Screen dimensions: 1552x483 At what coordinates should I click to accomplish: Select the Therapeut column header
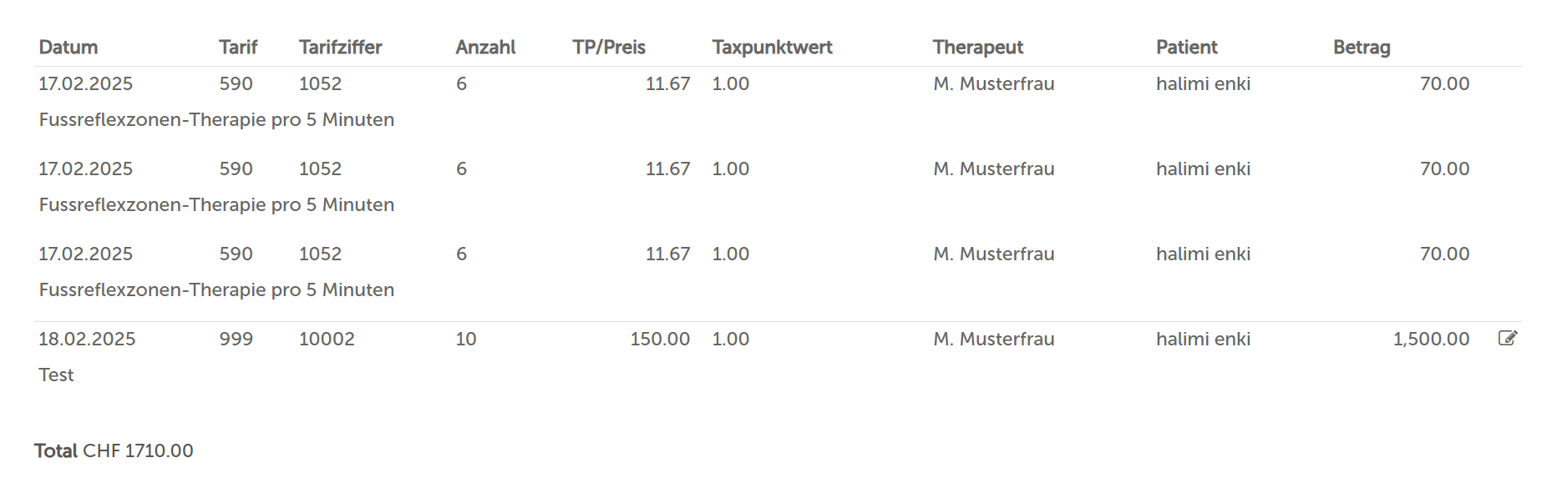coord(978,48)
